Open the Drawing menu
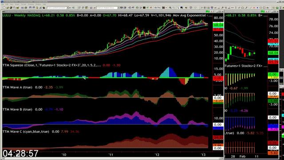The image size is (284, 160). pyautogui.click(x=31, y=4)
